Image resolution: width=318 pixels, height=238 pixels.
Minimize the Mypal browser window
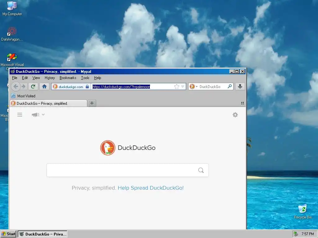(232, 72)
